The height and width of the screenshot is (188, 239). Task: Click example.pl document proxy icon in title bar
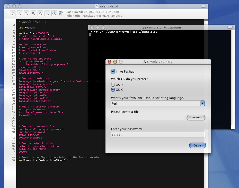point(97,6)
